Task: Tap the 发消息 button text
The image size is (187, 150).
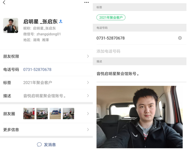Action: pos(50,145)
